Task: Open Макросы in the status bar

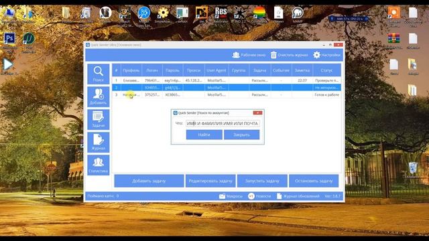Action: click(x=231, y=196)
